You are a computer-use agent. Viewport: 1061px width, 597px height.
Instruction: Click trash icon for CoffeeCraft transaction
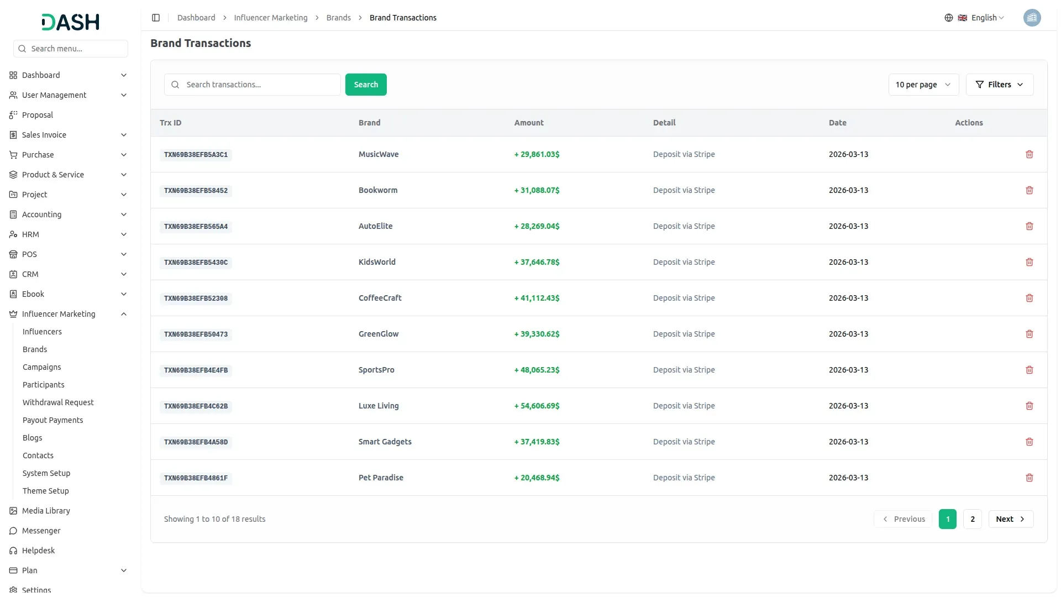[x=1029, y=298]
